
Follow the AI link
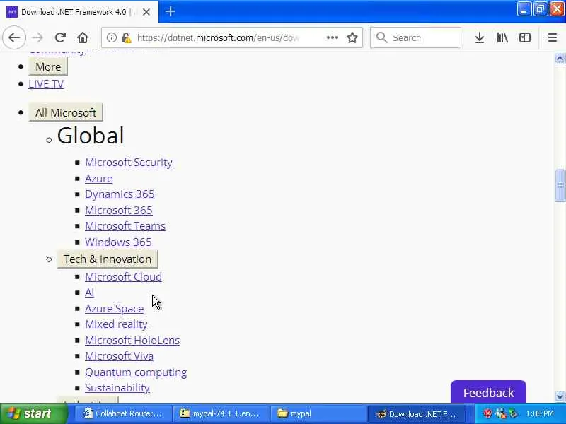(x=89, y=293)
